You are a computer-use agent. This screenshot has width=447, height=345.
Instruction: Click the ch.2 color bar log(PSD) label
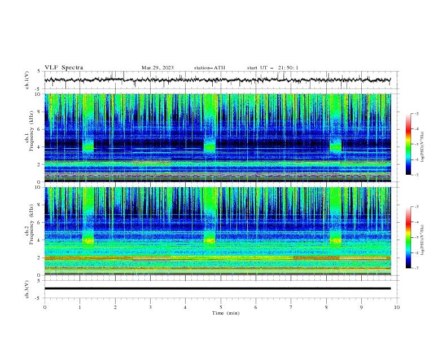(422, 240)
